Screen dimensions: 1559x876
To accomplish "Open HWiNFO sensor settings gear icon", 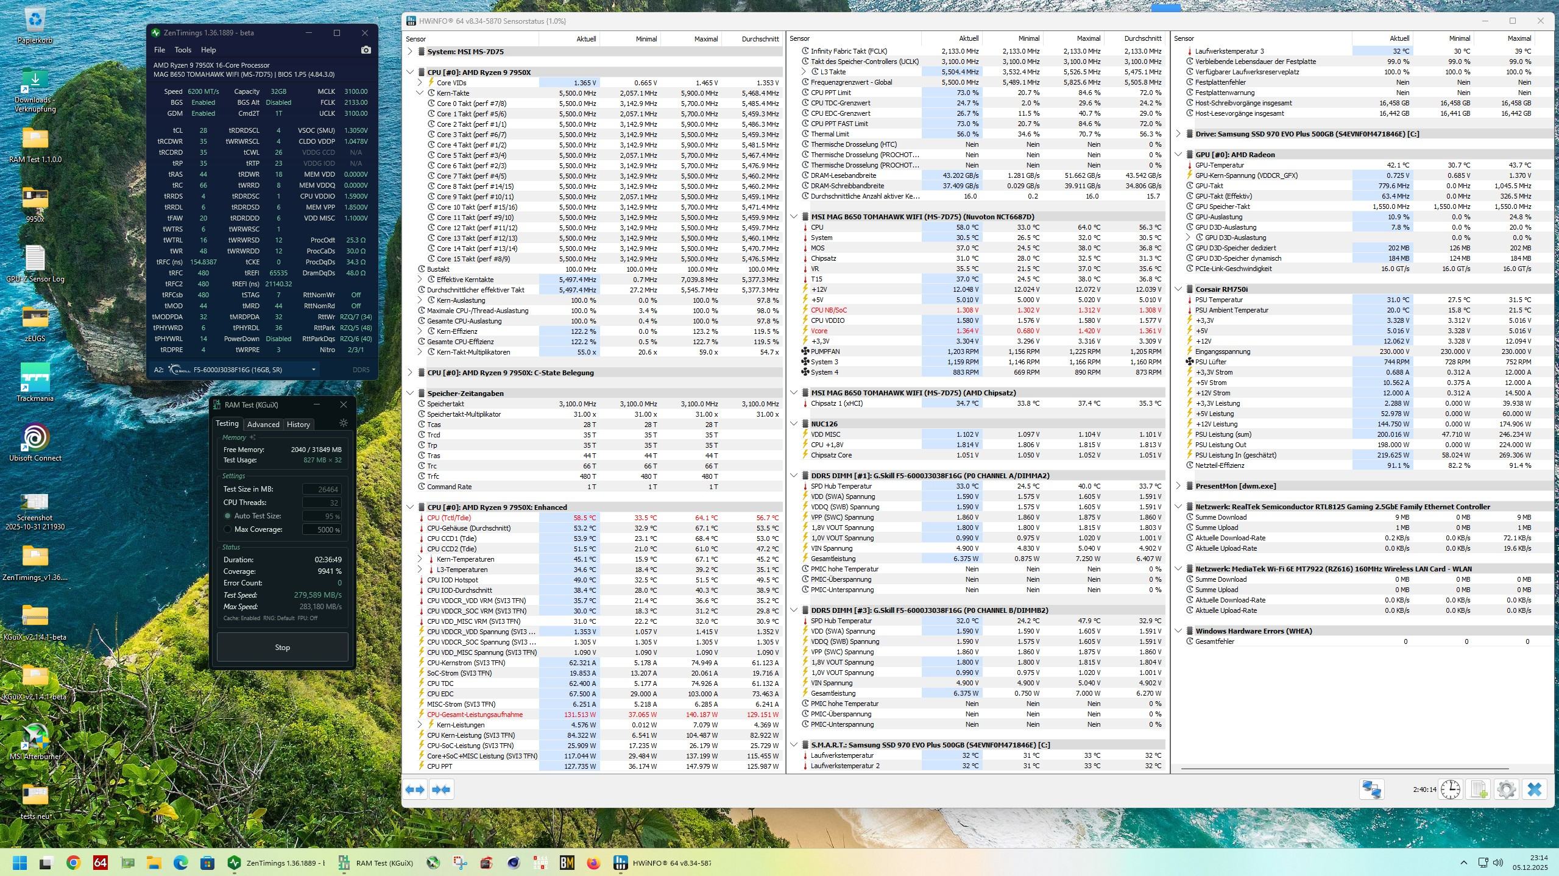I will click(x=1507, y=789).
